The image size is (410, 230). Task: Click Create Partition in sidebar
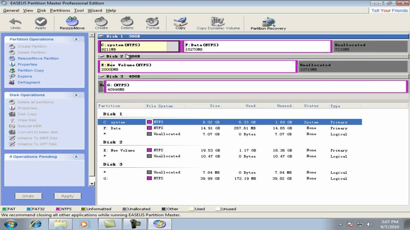pos(32,47)
